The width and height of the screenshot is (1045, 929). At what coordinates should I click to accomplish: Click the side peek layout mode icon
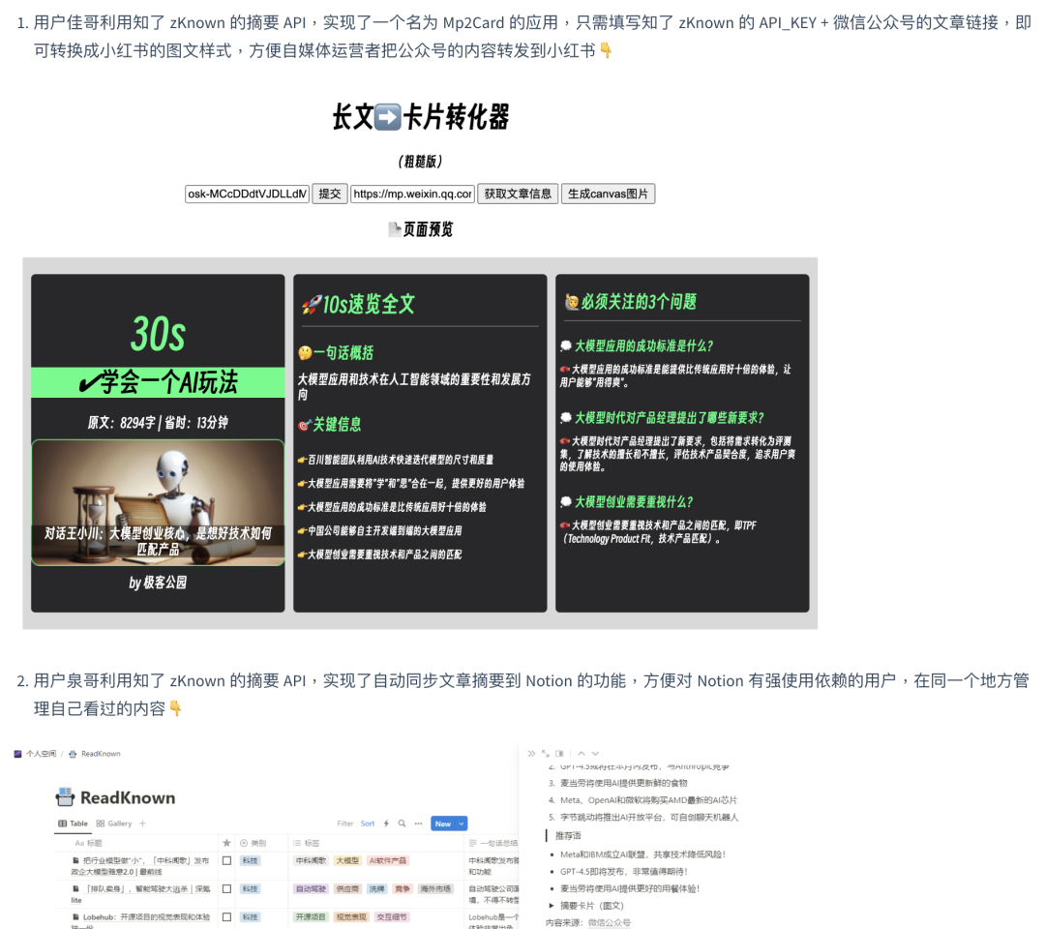(560, 754)
